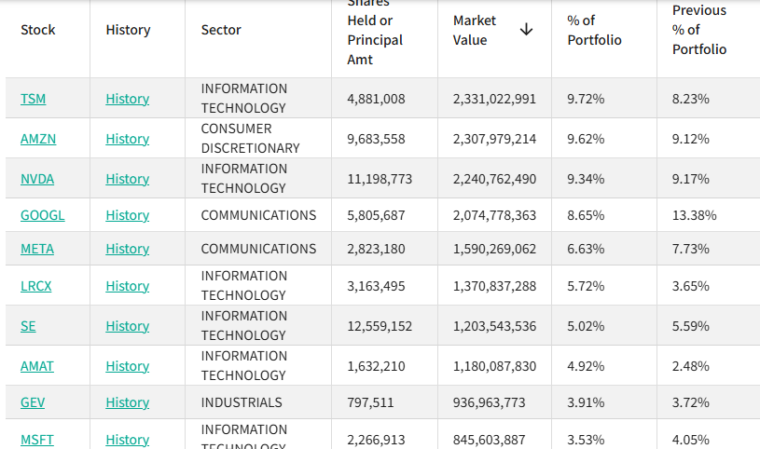
Task: Open the GOOGL stock link
Action: 43,215
